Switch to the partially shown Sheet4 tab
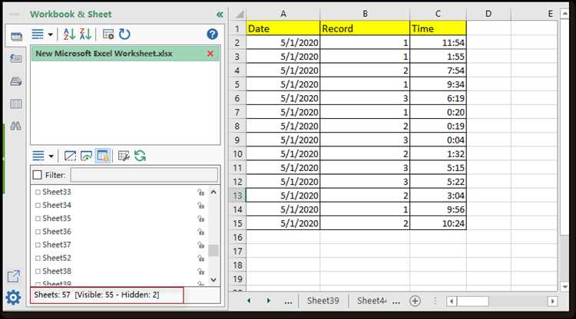 (372, 301)
